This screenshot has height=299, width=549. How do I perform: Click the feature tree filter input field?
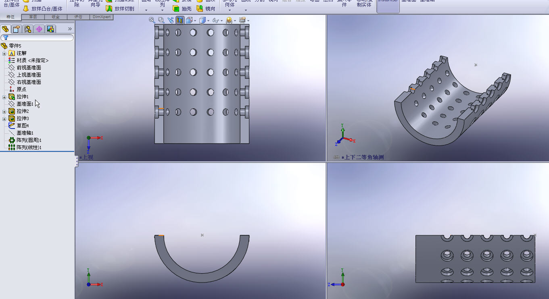[37, 37]
